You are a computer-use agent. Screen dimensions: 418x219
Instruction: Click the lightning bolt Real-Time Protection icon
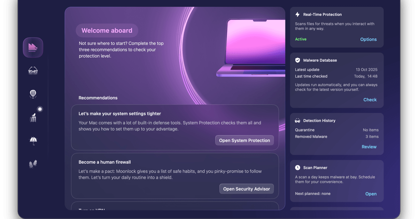(297, 15)
